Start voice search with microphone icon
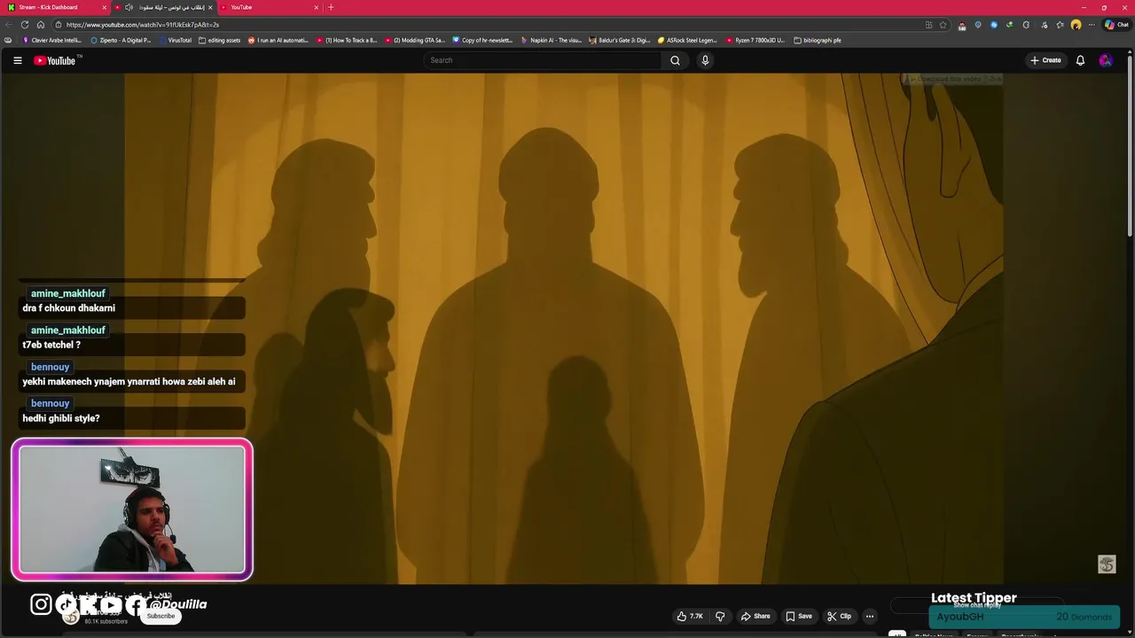This screenshot has width=1135, height=638. [x=705, y=60]
